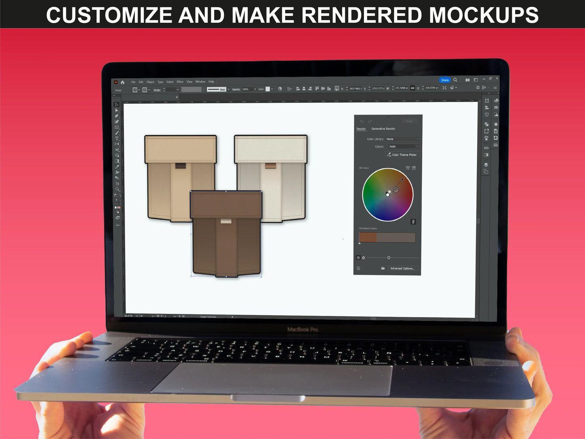Image resolution: width=585 pixels, height=439 pixels.
Task: Open the stroke Basic brush definition dropdown
Action: point(228,89)
